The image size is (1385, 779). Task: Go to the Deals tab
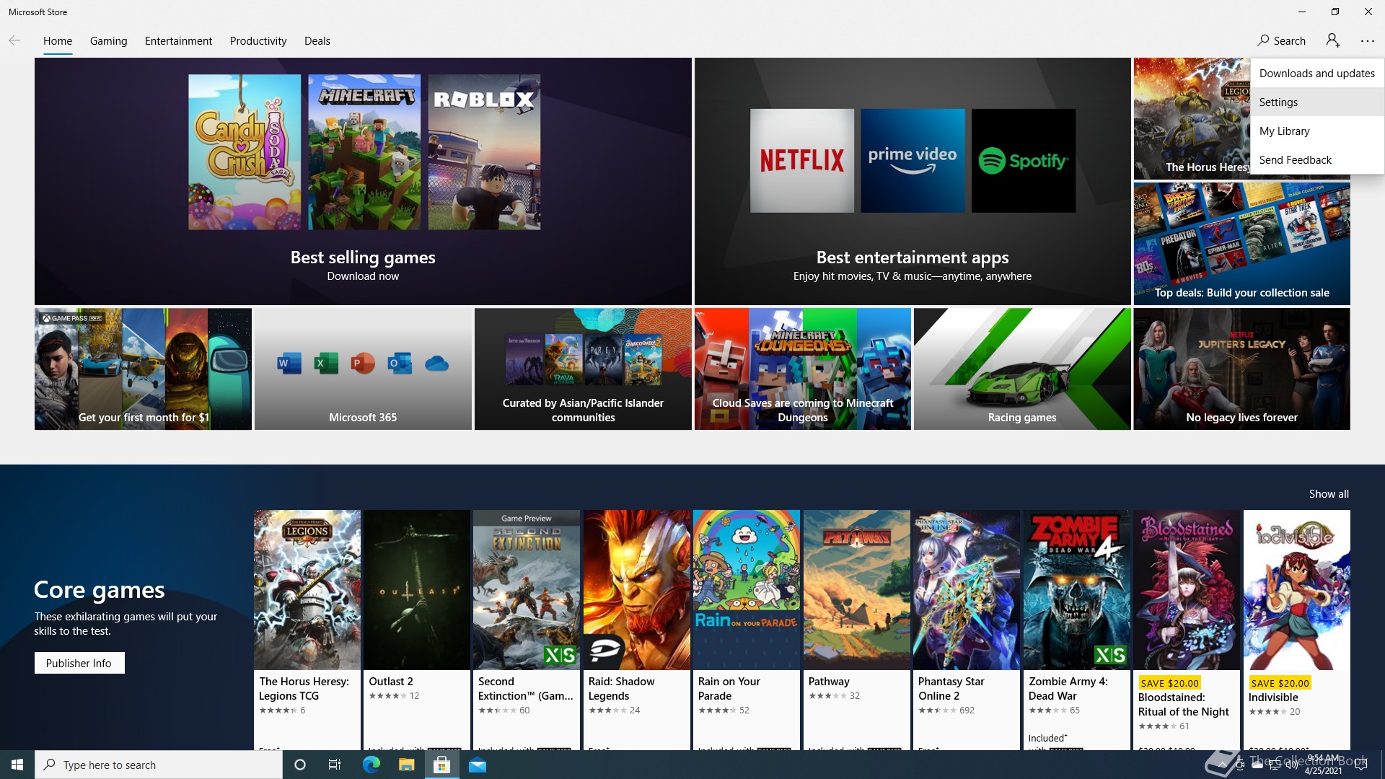click(x=317, y=41)
